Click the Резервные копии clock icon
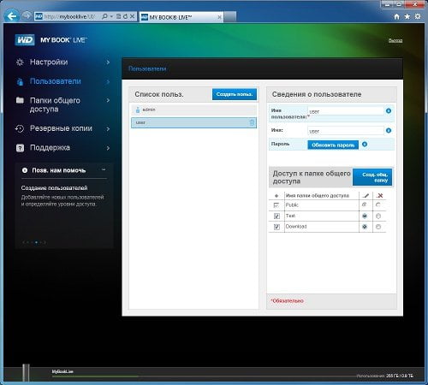Image resolution: width=428 pixels, height=385 pixels. point(20,128)
